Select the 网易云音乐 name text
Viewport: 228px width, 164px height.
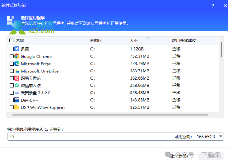tap(31, 78)
